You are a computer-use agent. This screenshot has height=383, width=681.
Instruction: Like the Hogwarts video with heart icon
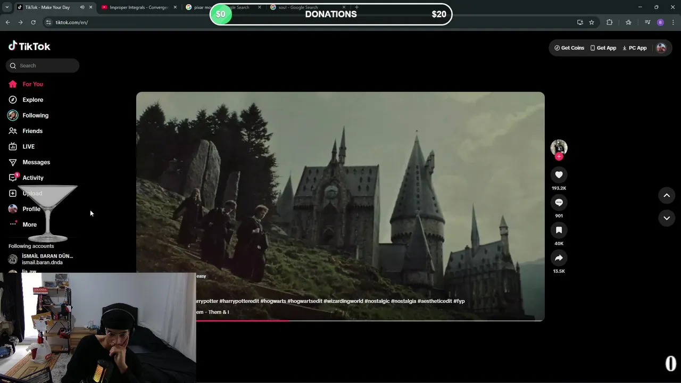coord(559,174)
